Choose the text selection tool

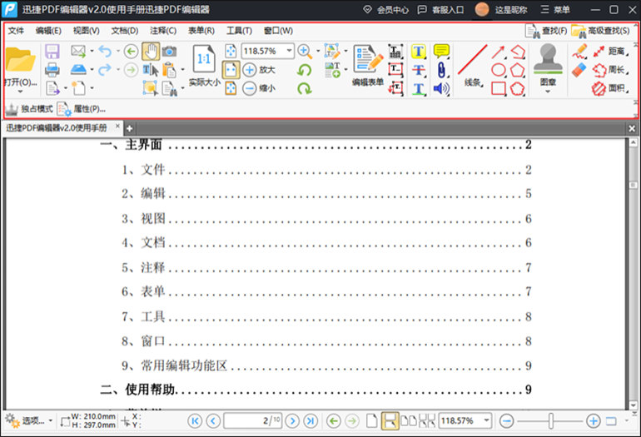150,70
